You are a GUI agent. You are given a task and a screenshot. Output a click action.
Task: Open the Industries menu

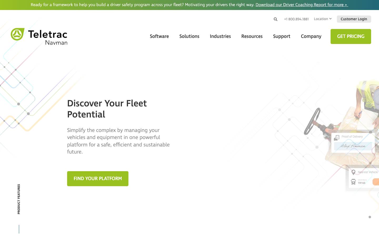tap(220, 36)
